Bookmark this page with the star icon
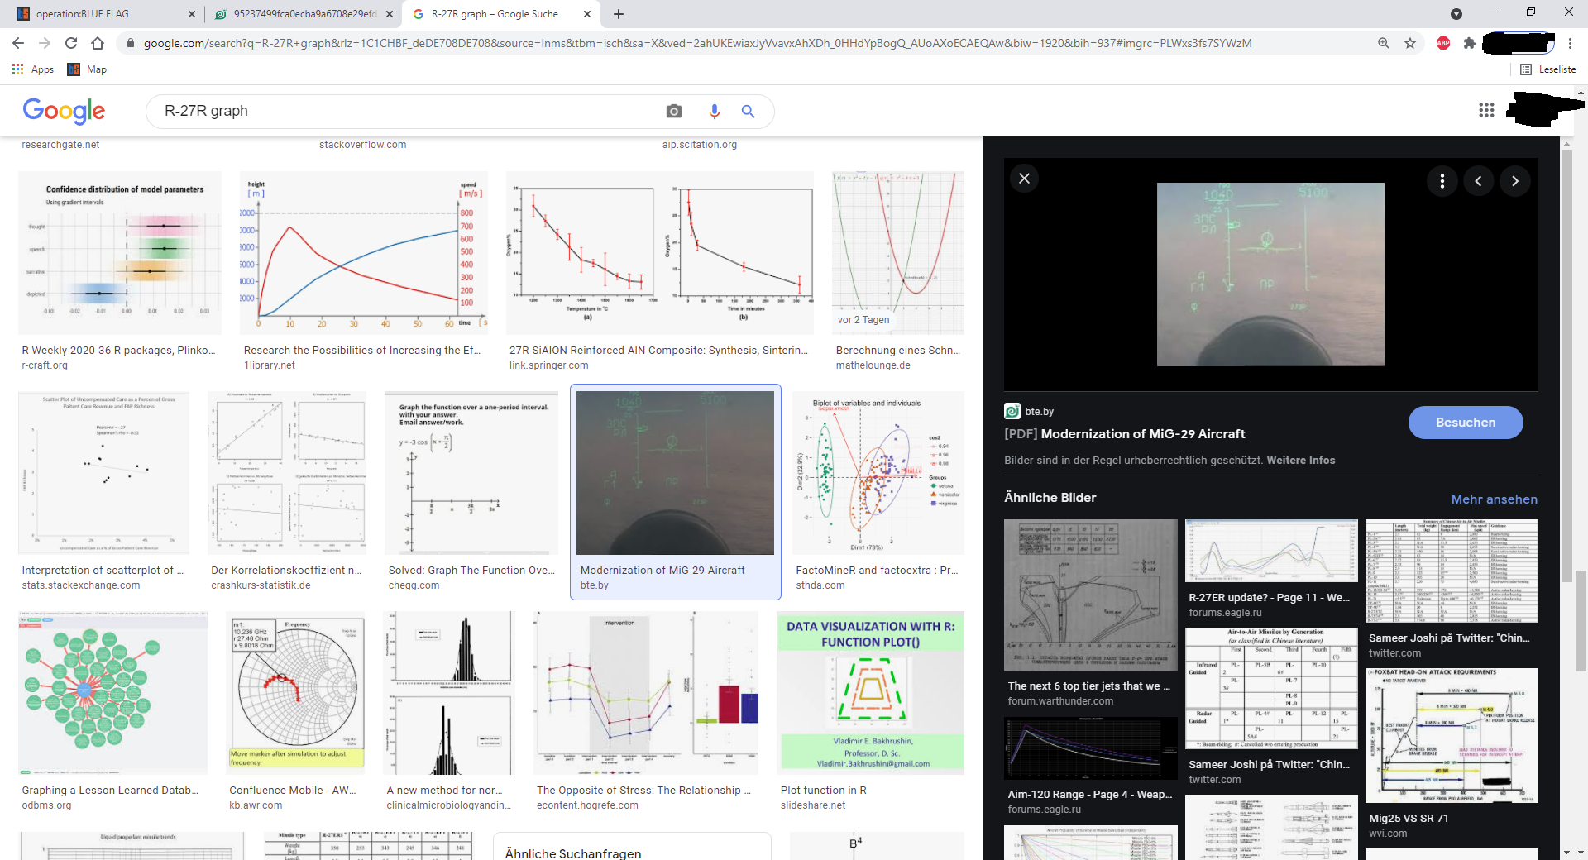 1410,43
